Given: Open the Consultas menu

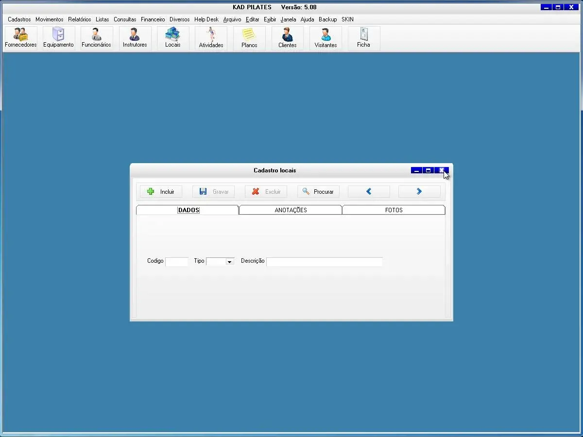Looking at the screenshot, I should click(125, 19).
